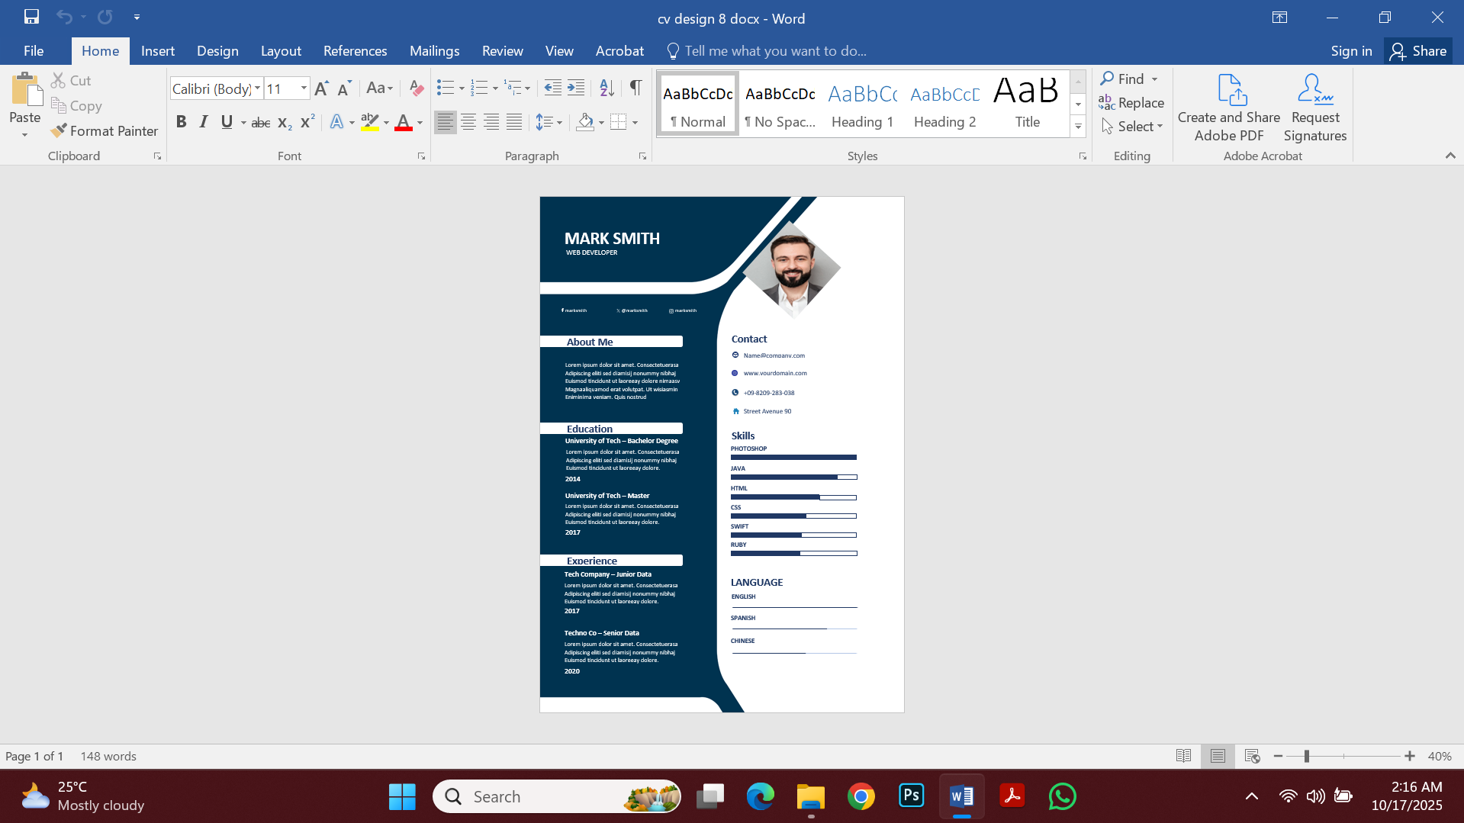Open the Design tab
The image size is (1464, 823).
[x=217, y=50]
